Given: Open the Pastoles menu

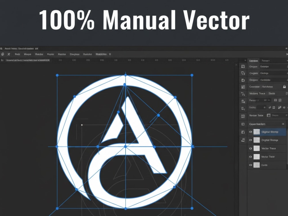Looking at the screenshot, I should click(88, 54).
